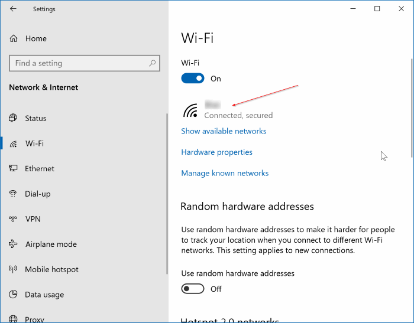Click the Proxy globe icon
Image resolution: width=414 pixels, height=323 pixels.
tap(13, 319)
